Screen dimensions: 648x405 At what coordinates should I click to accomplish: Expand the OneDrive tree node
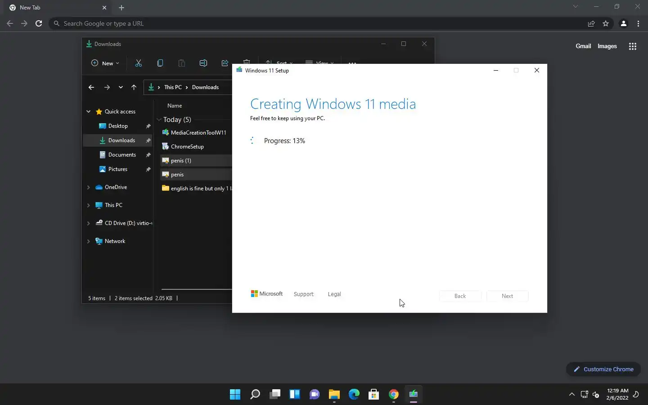click(89, 187)
